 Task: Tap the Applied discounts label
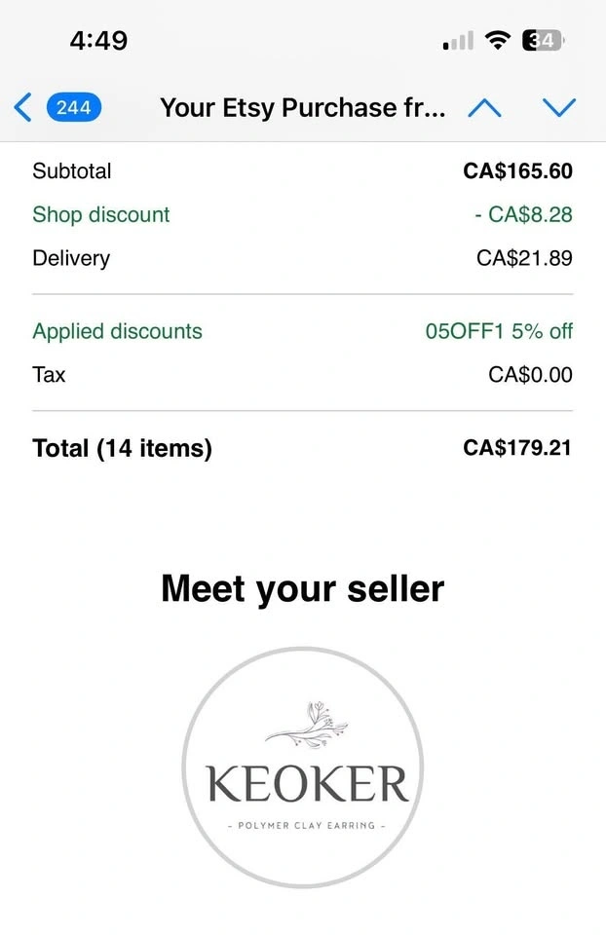pyautogui.click(x=117, y=331)
